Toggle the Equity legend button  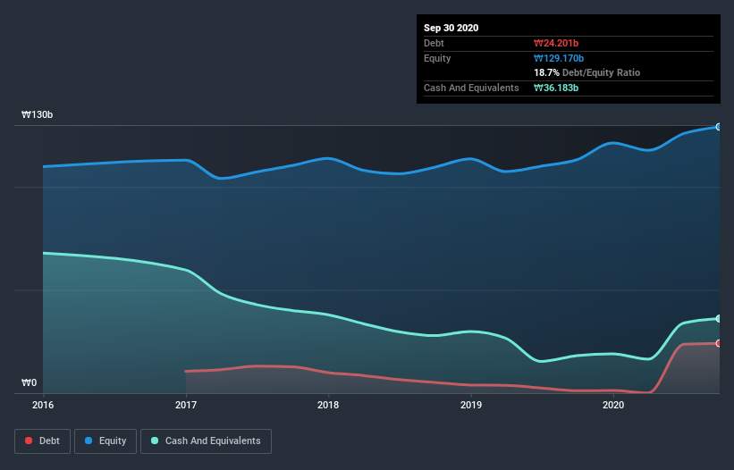105,441
